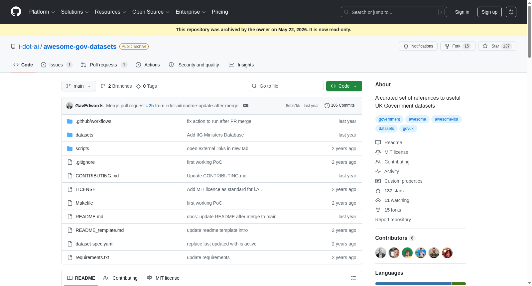Click the blue Languages bar segment

(x=413, y=284)
